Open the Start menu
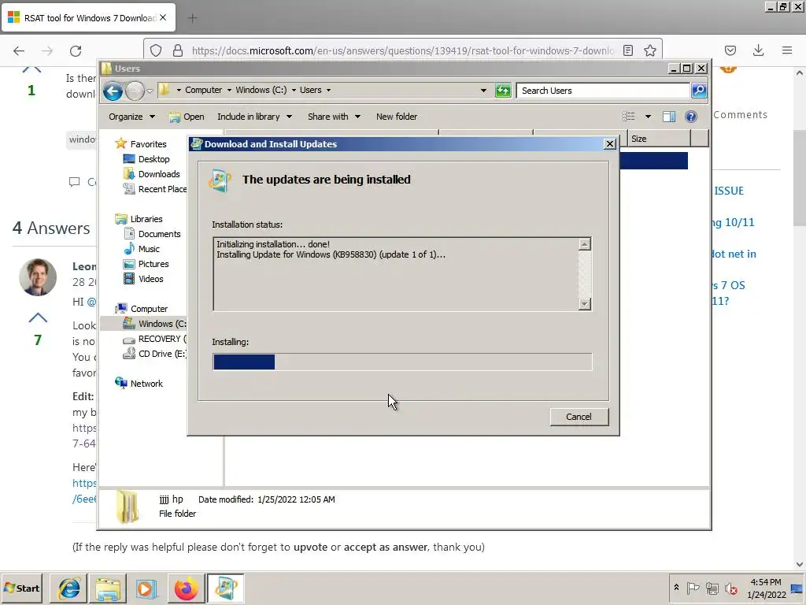Screen dimensions: 806x605 [x=21, y=588]
